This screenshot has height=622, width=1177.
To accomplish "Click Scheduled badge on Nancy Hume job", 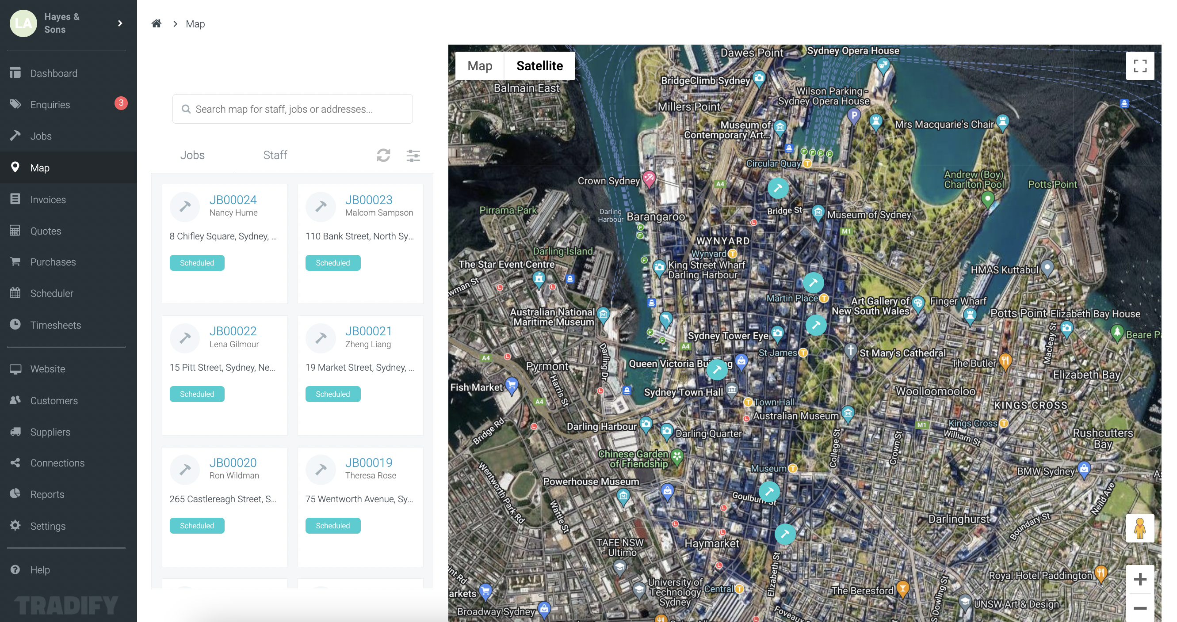I will [x=197, y=262].
